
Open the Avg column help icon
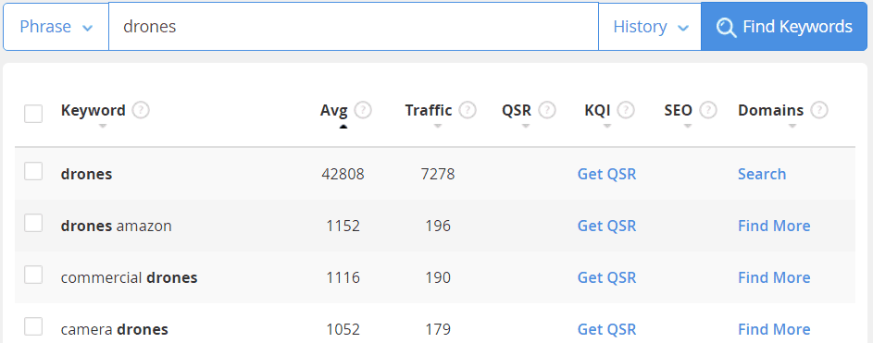point(363,111)
